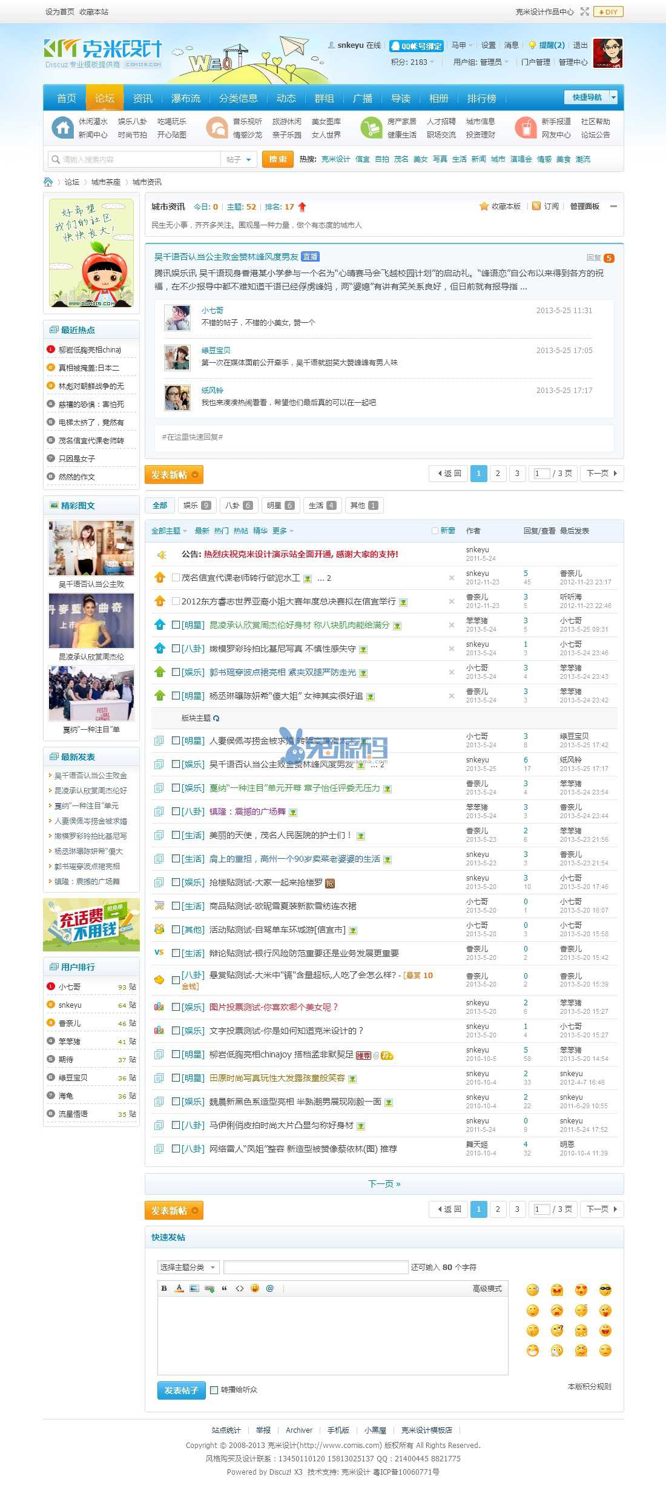Click the headphone icon beside 音乐视听
Image resolution: width=666 pixels, height=1491 pixels.
[217, 128]
